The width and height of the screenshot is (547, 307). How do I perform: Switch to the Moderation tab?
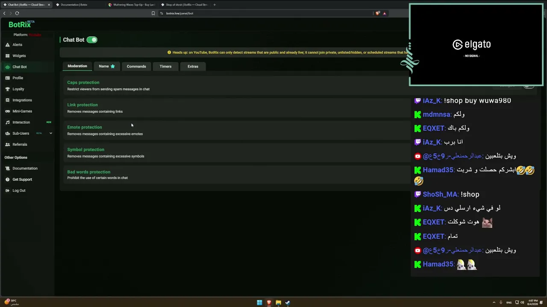77,66
